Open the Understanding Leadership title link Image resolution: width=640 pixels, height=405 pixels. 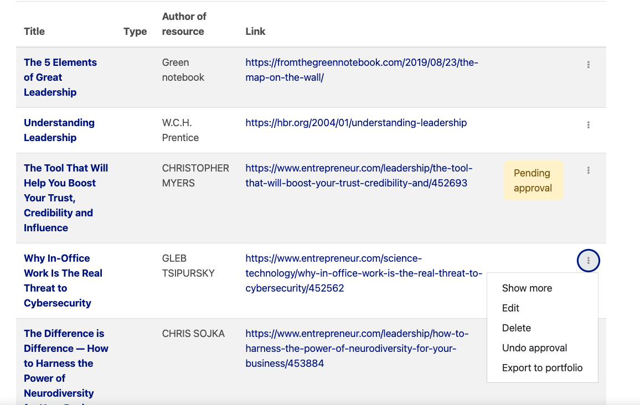59,130
